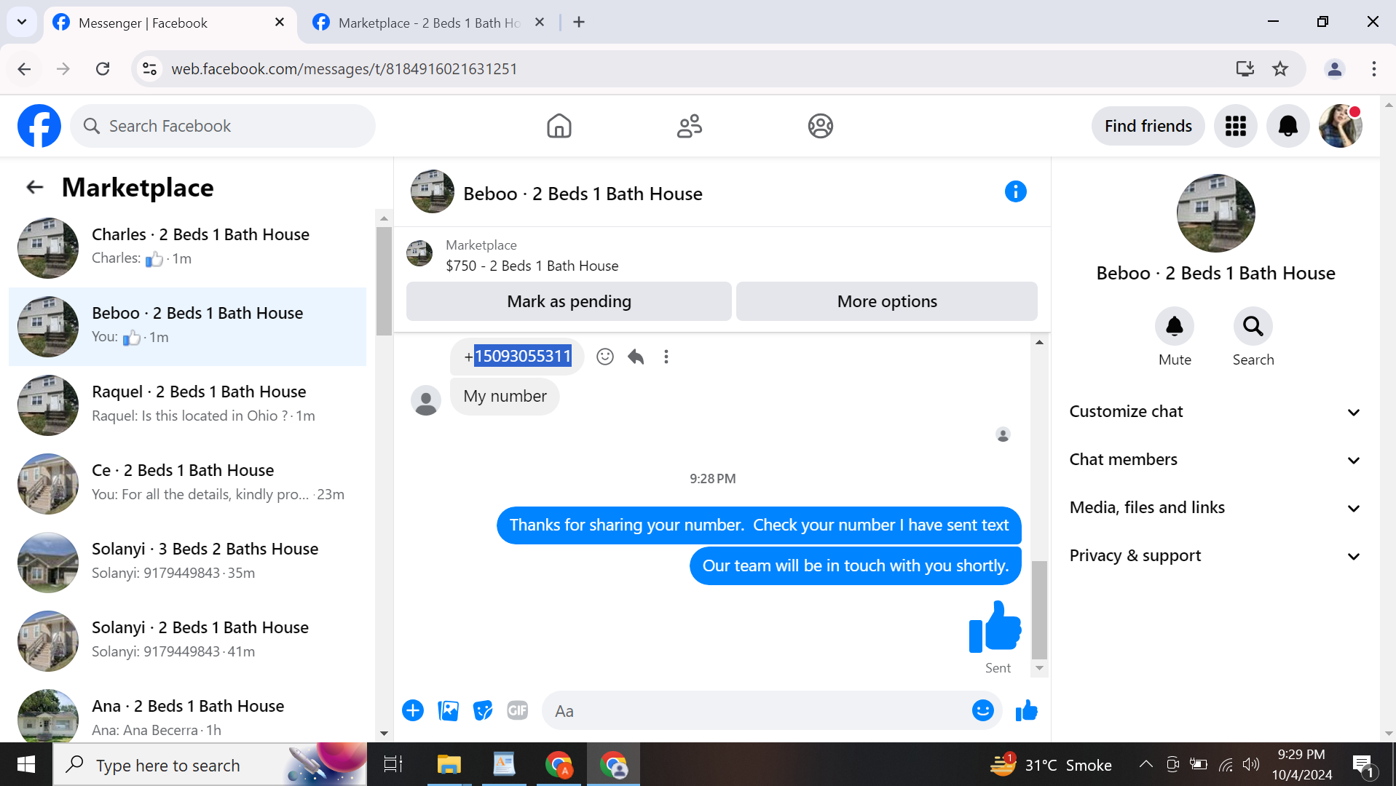
Task: Open the Friends icon in top navigation
Action: [x=690, y=126]
